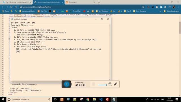Open Task View on taskbar
This screenshot has width=181, height=102.
55,99
